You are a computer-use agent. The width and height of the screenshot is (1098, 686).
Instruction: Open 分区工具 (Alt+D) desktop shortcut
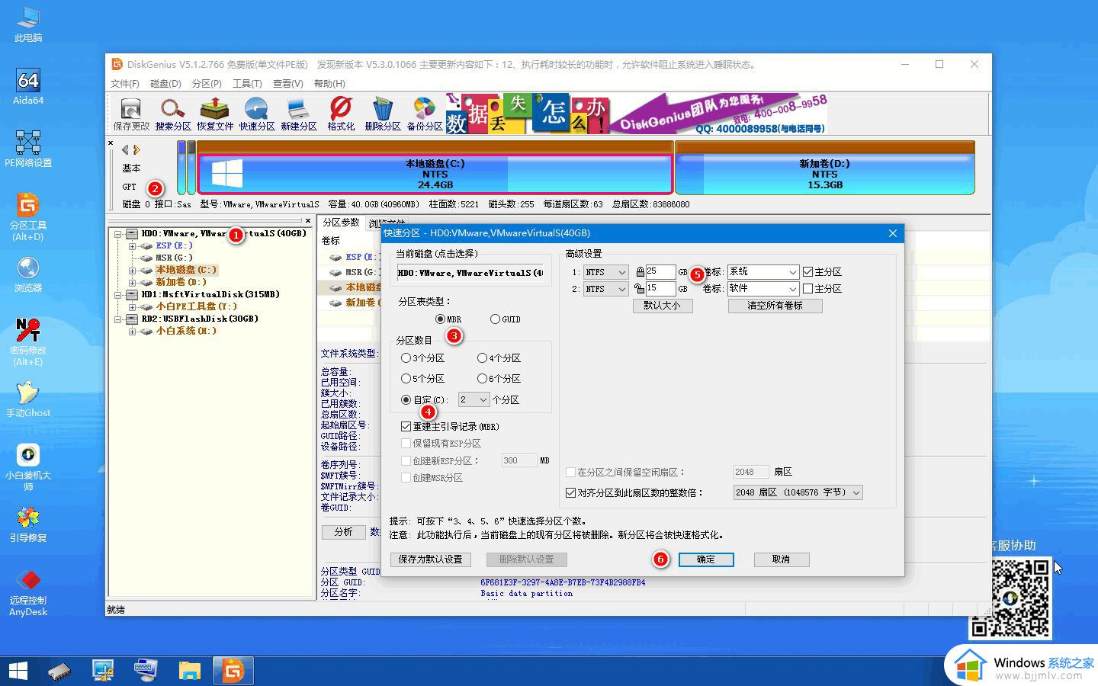[28, 216]
